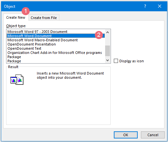Click the embedded object result icon
The image size is (168, 142).
click(17, 80)
